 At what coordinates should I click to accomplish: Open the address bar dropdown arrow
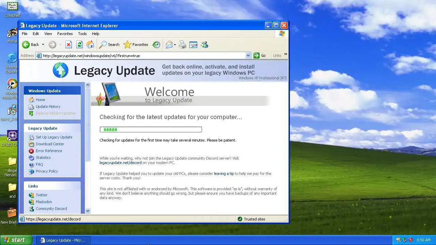coord(248,55)
